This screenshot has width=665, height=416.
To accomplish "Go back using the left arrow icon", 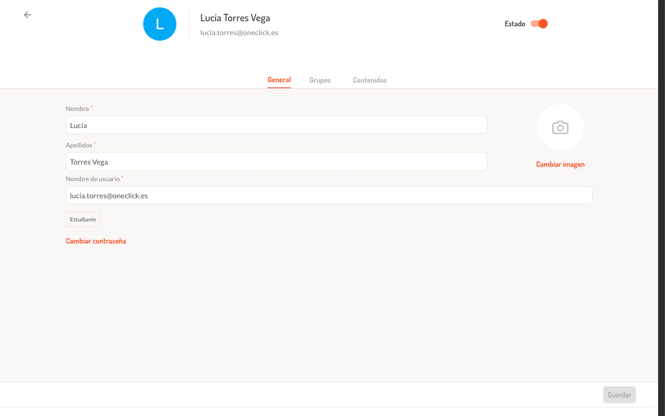I will (28, 15).
